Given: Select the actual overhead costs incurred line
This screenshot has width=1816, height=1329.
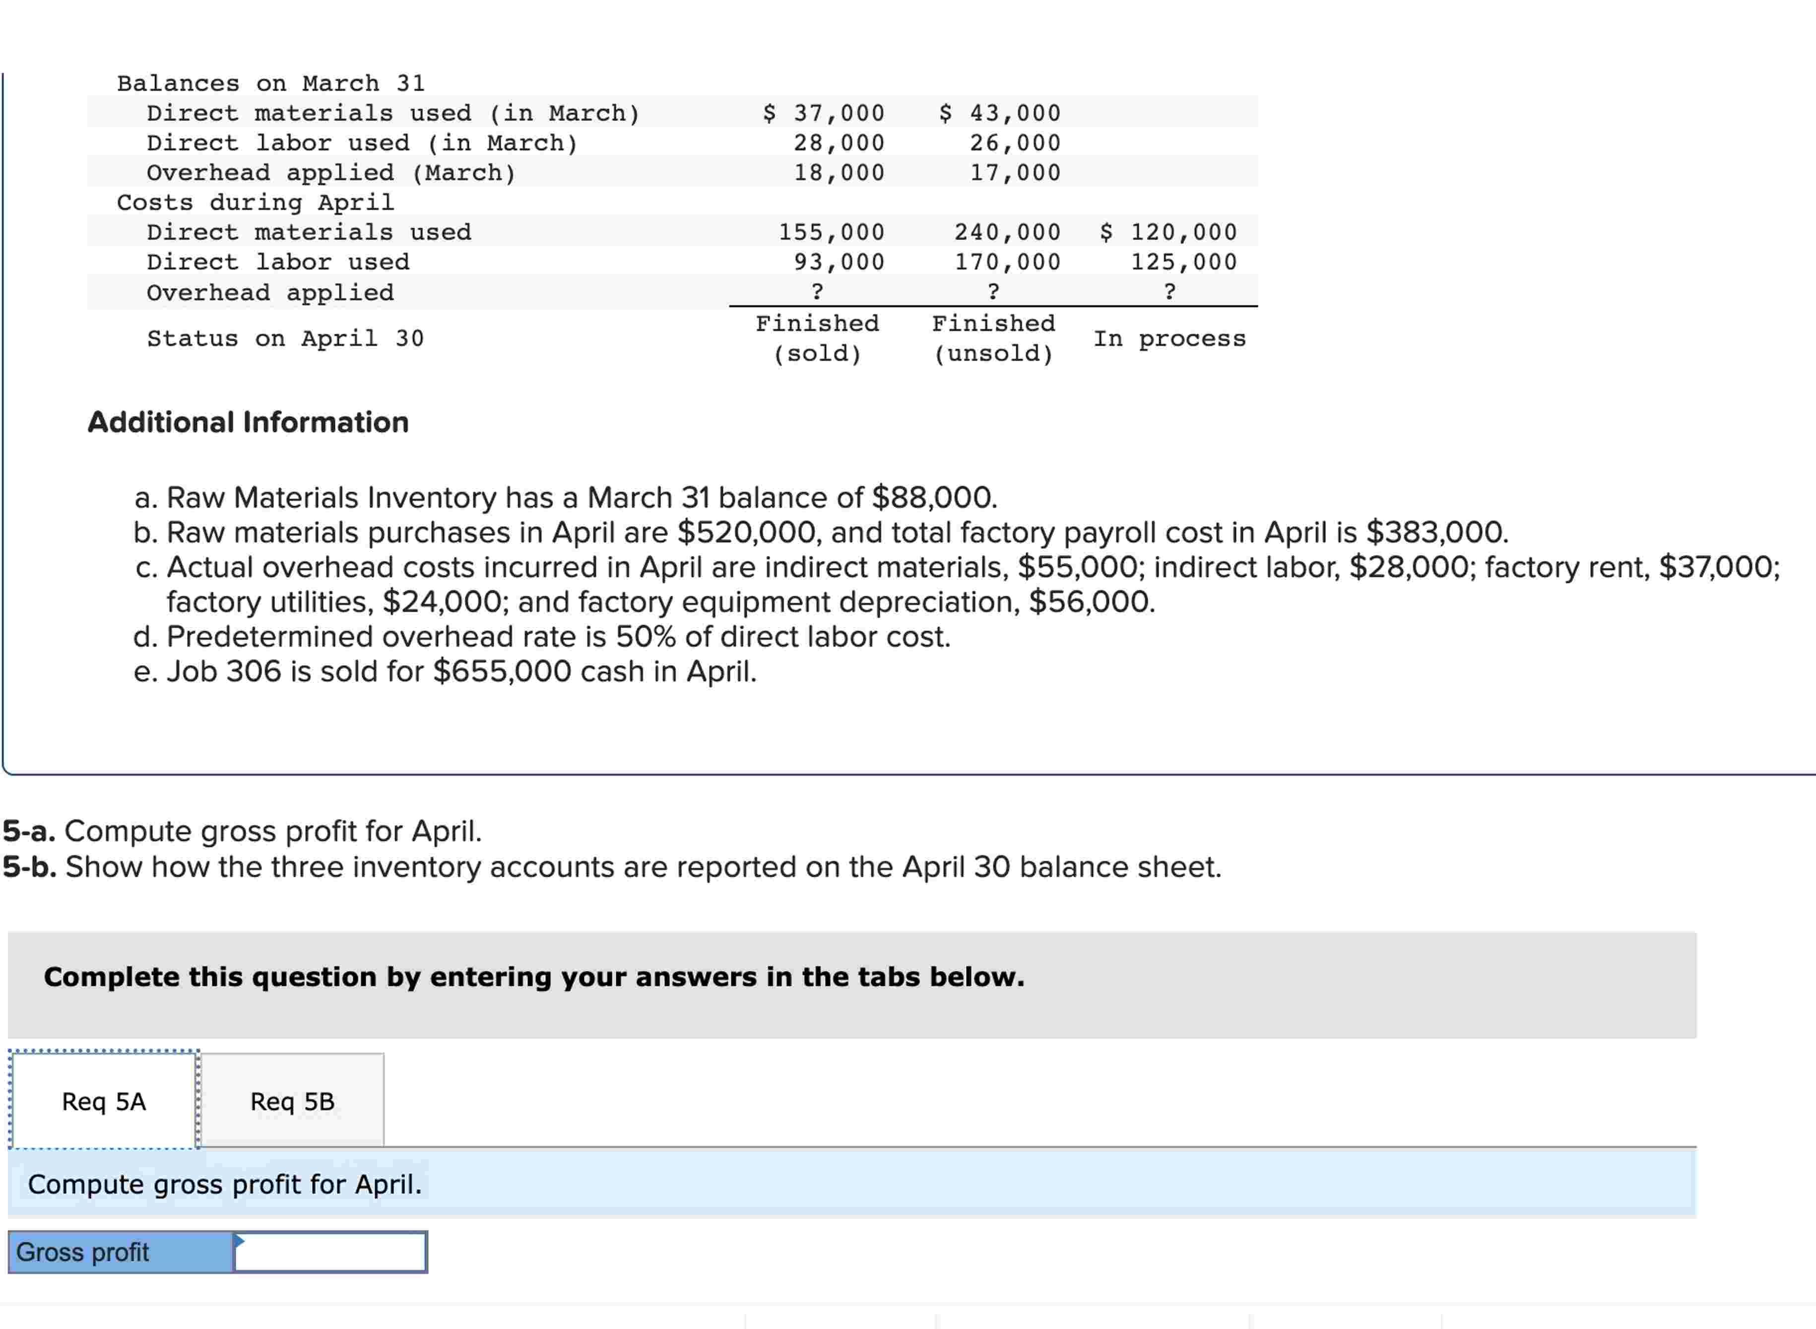Looking at the screenshot, I should click(x=957, y=567).
